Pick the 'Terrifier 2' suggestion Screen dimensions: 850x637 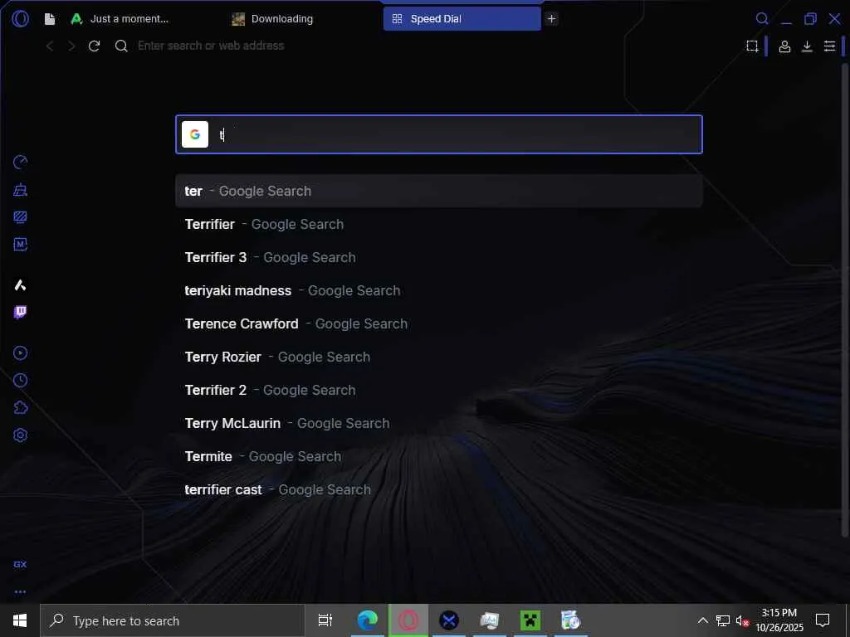pyautogui.click(x=439, y=390)
